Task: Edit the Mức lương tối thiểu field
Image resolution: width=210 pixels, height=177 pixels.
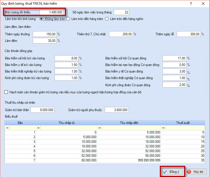Action: 52,12
